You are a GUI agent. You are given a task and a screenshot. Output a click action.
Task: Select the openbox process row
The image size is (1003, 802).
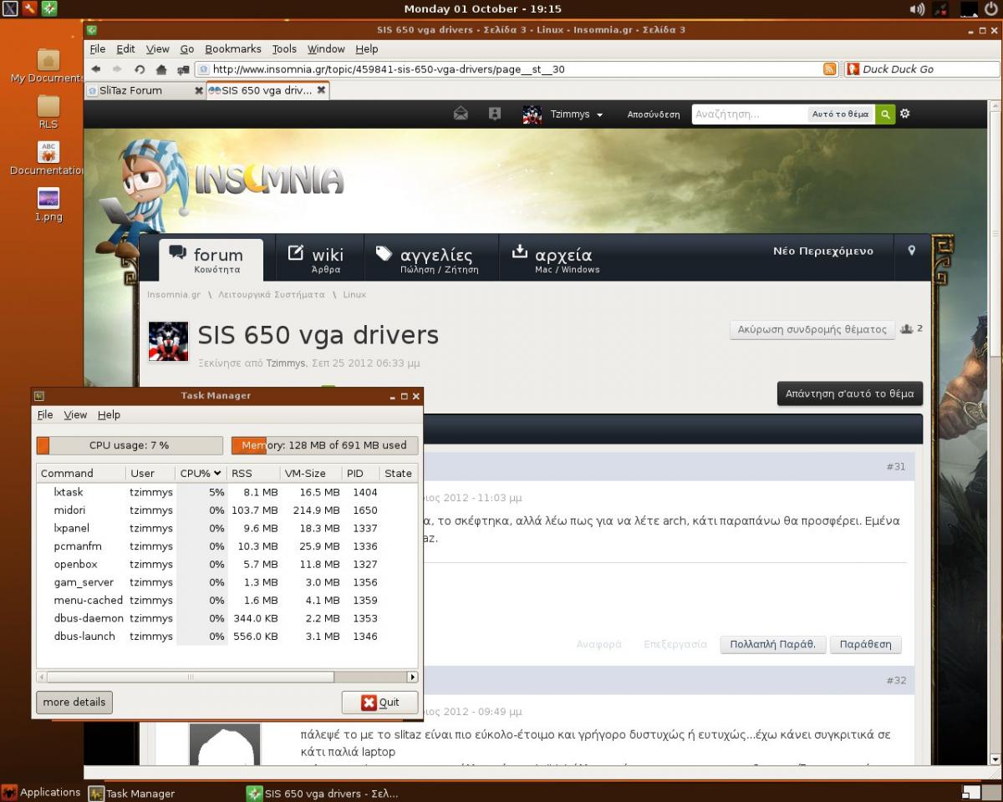tap(227, 565)
